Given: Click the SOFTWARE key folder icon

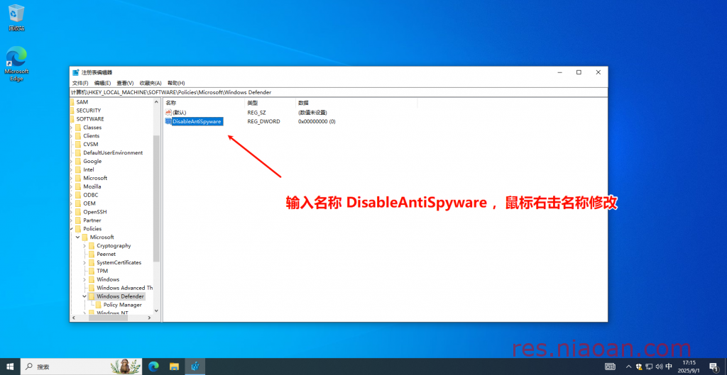Looking at the screenshot, I should click(x=72, y=119).
